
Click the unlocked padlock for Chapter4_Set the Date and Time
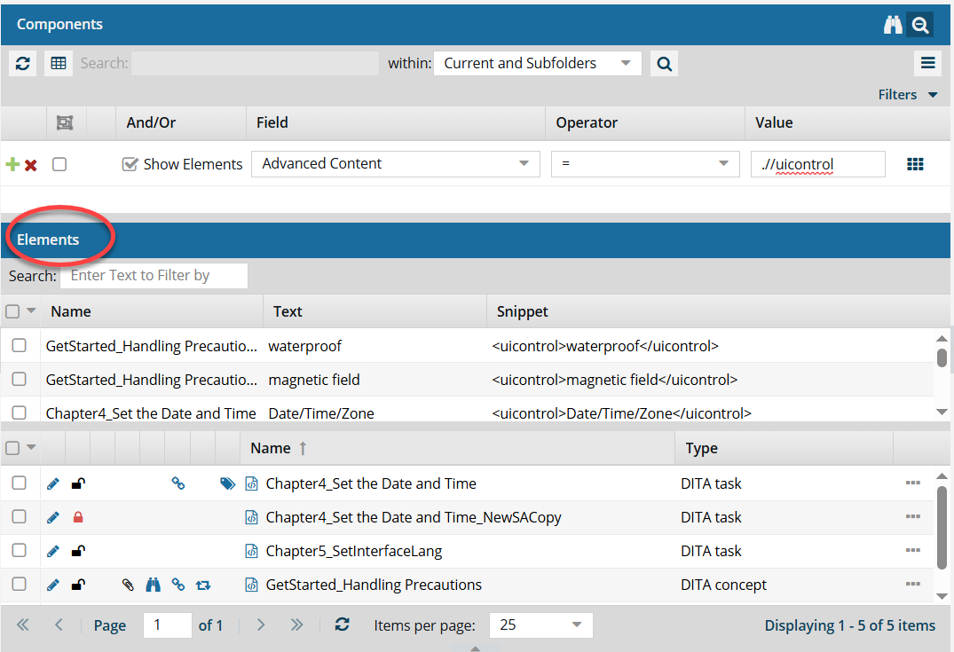[78, 483]
